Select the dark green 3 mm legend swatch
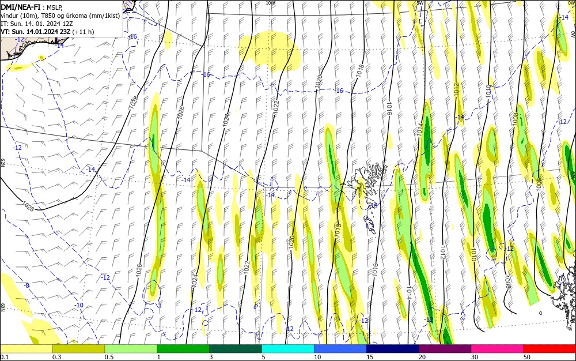The width and height of the screenshot is (576, 361). (236, 348)
